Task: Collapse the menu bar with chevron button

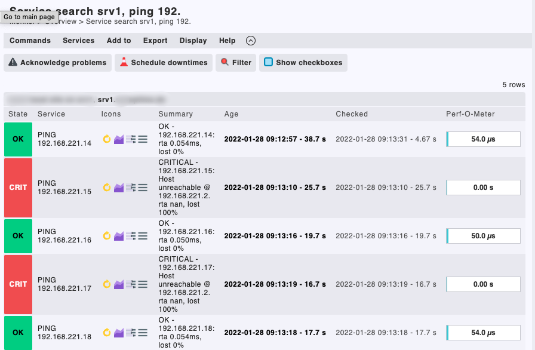Action: coord(251,41)
